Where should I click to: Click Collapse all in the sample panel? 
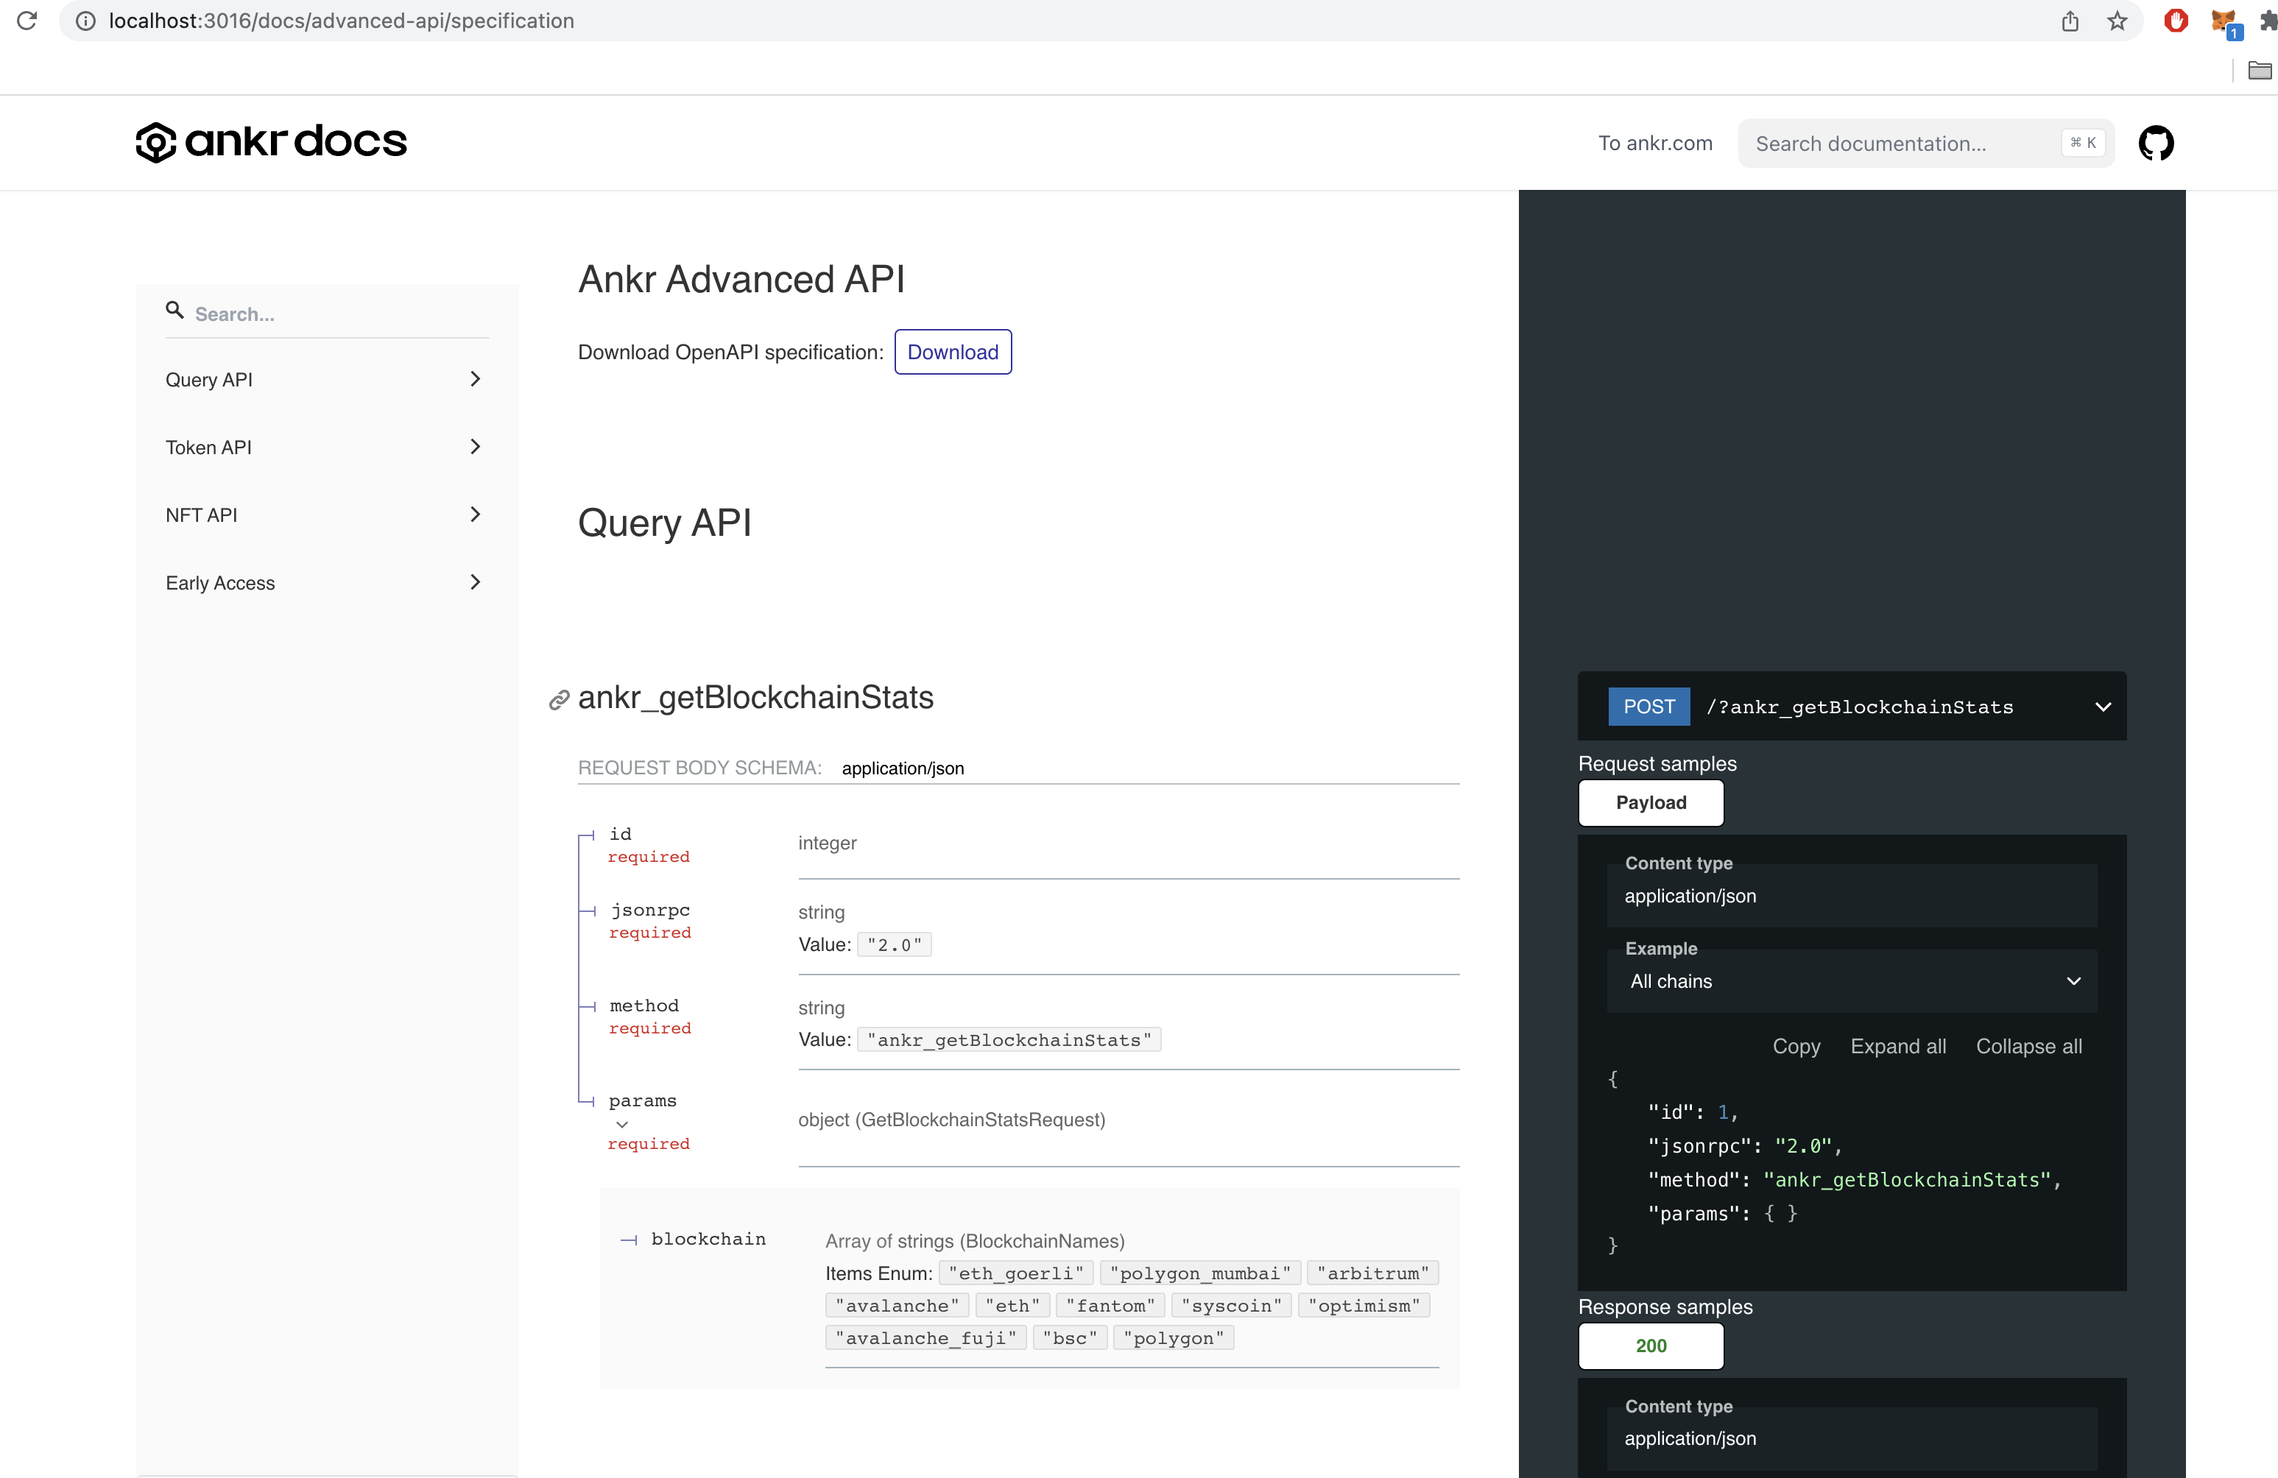[x=2029, y=1046]
